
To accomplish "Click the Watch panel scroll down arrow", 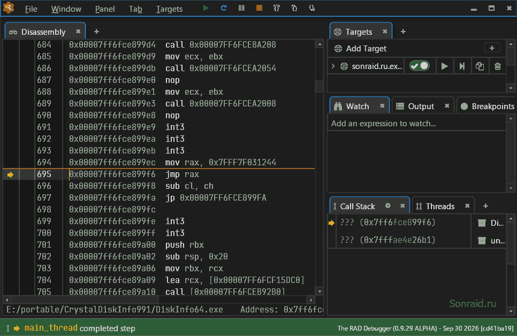I will (x=511, y=188).
